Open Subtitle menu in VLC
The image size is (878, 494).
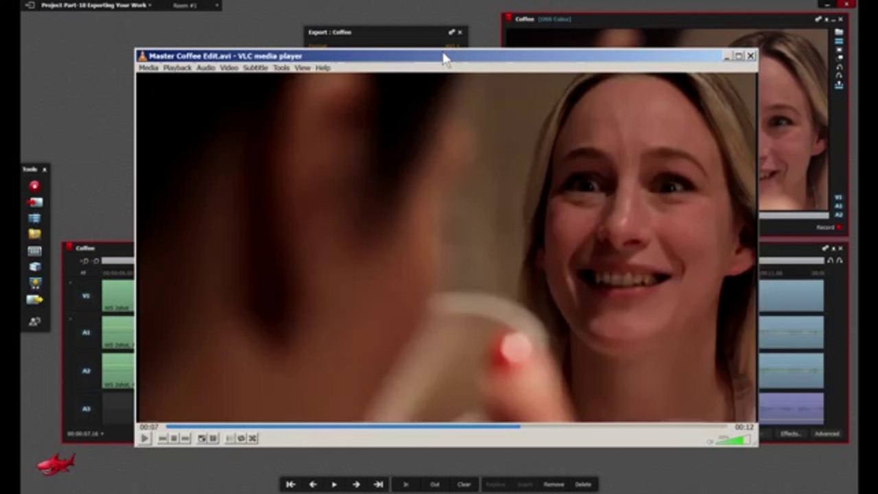pos(255,68)
